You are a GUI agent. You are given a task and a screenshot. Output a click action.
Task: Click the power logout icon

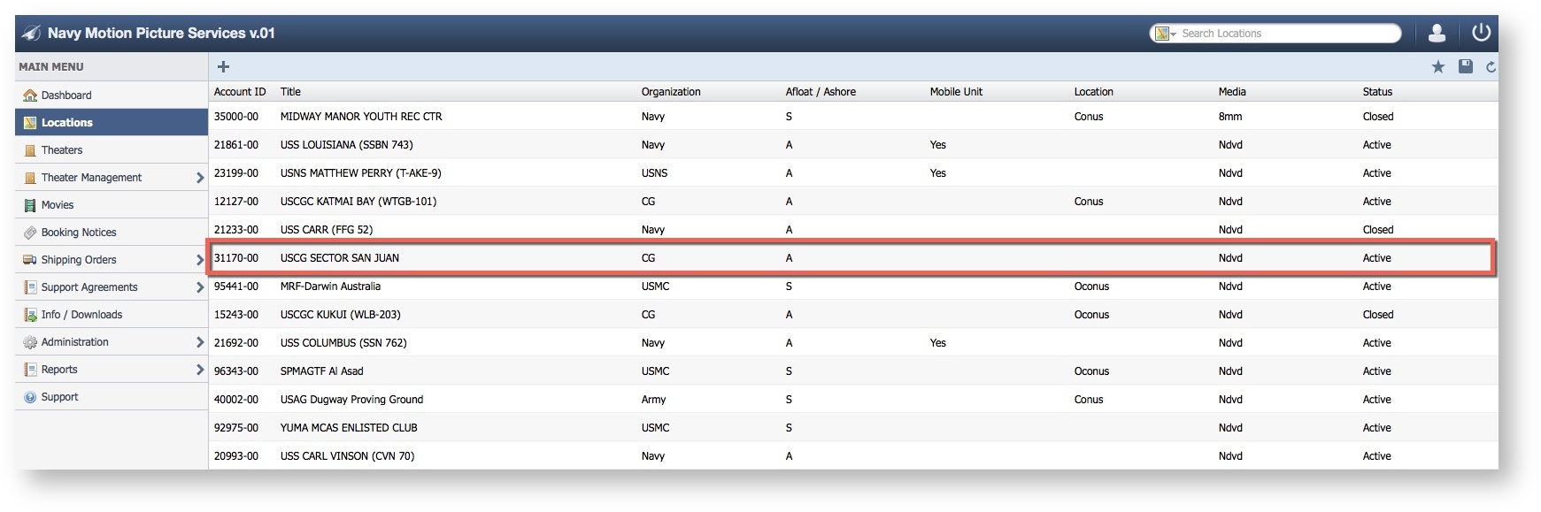1481,34
